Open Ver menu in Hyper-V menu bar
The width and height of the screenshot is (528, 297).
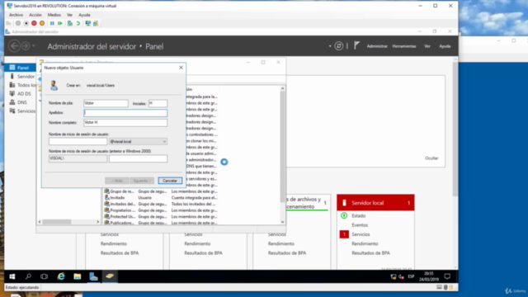[69, 15]
